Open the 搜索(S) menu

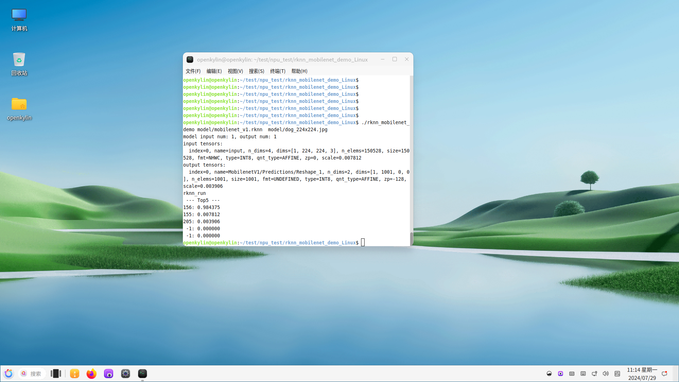coord(256,71)
